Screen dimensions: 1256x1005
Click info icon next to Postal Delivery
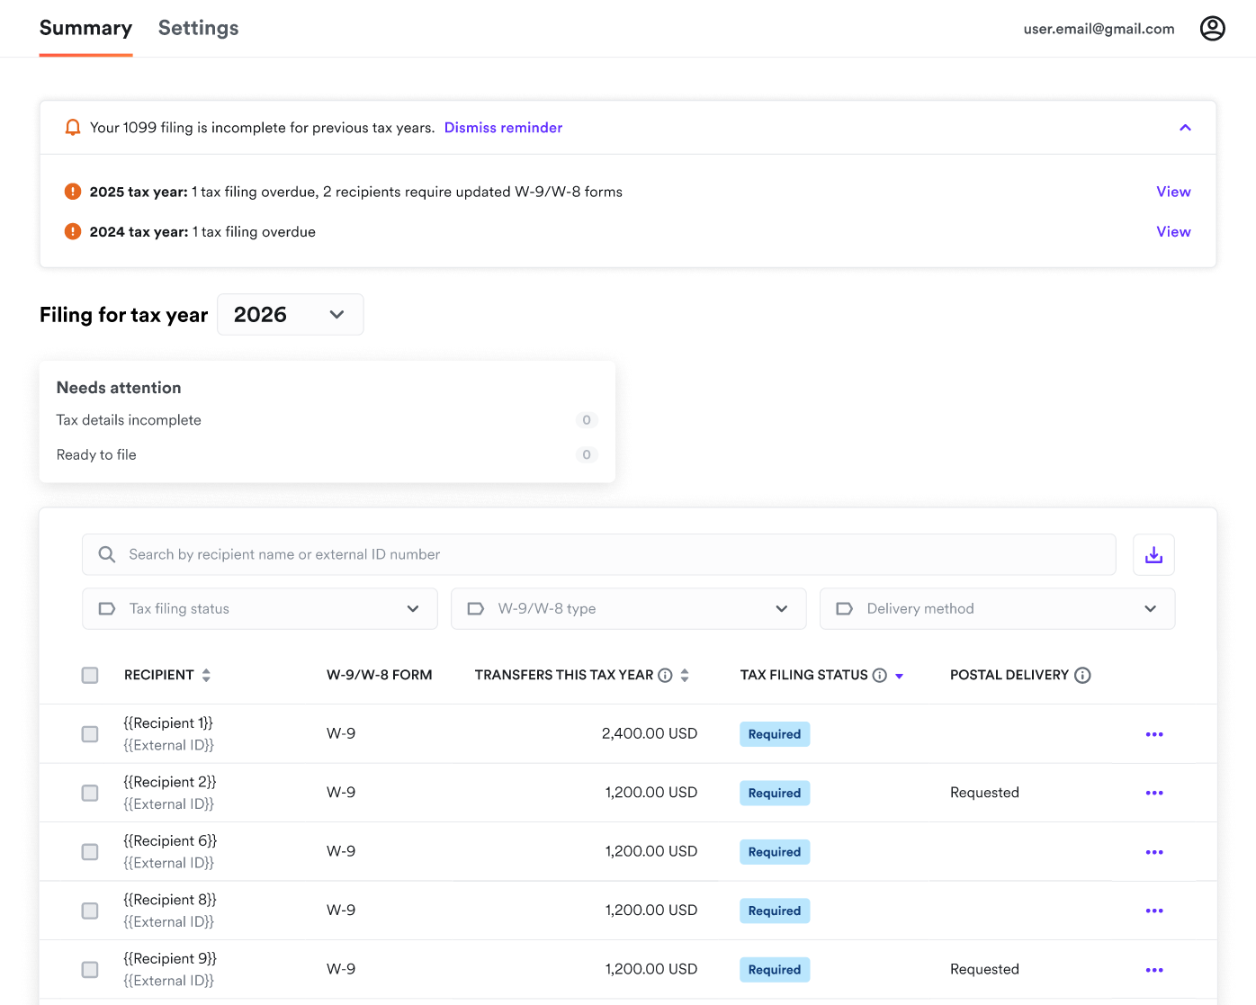(1082, 676)
